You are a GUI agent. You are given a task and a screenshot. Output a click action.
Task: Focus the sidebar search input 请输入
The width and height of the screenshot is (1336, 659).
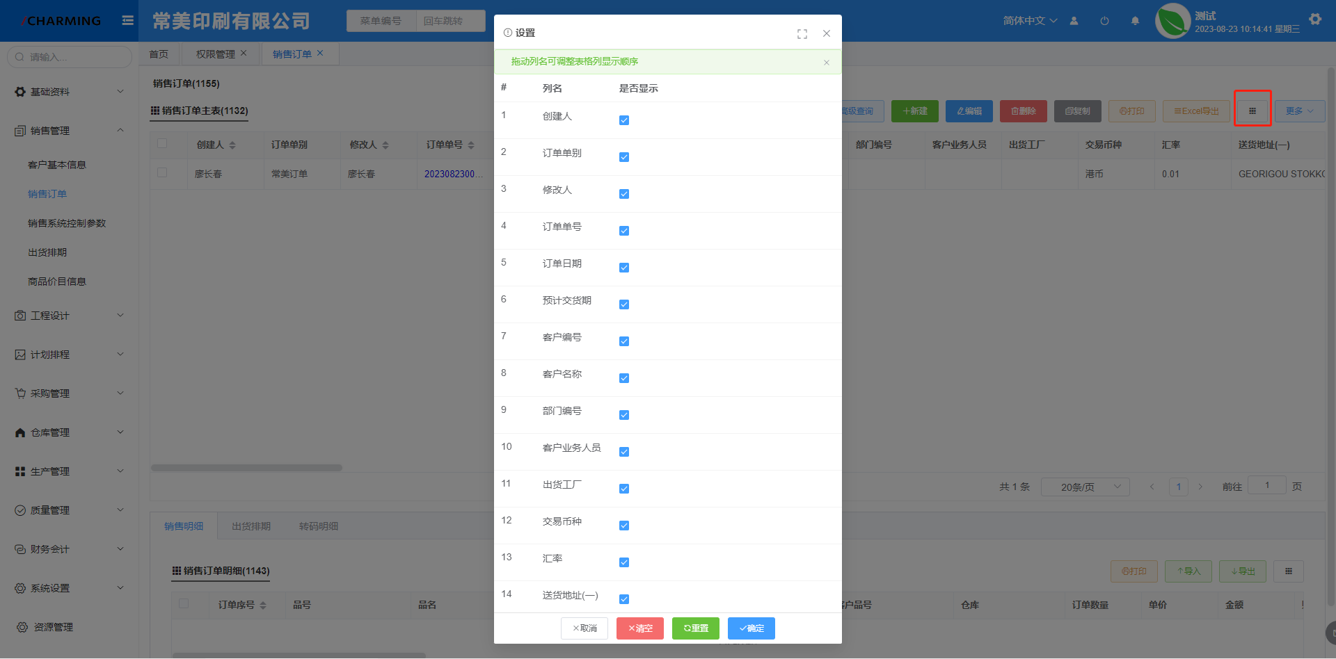point(70,57)
